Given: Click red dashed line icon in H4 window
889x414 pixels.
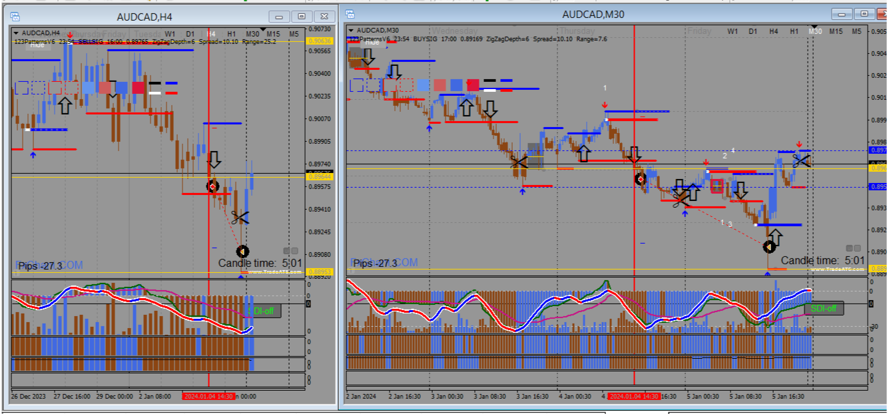Looking at the screenshot, I should click(172, 93).
